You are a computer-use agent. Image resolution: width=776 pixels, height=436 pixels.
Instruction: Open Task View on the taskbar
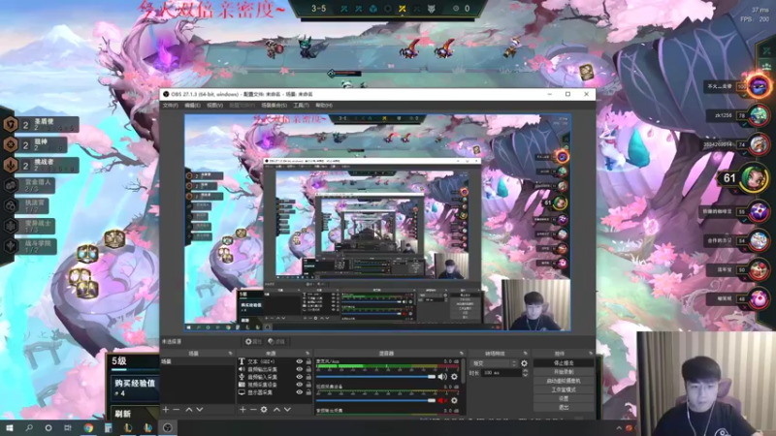68,427
